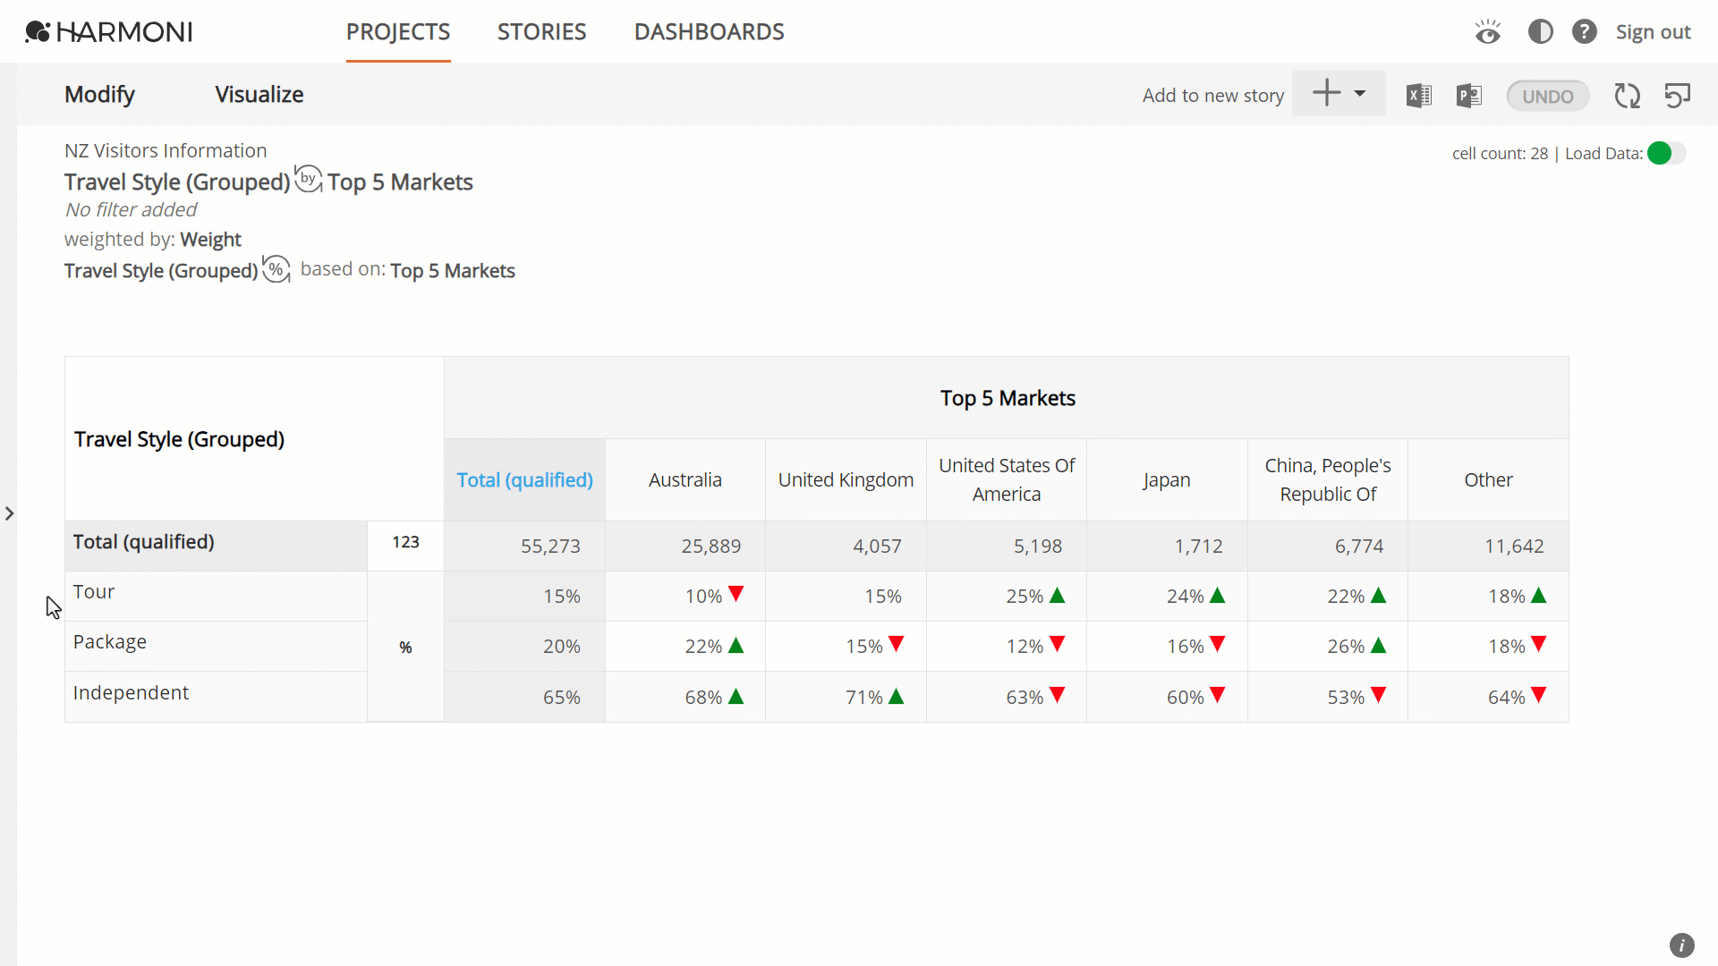The image size is (1718, 966).
Task: Select the Total (qualified) column header
Action: pyautogui.click(x=525, y=480)
